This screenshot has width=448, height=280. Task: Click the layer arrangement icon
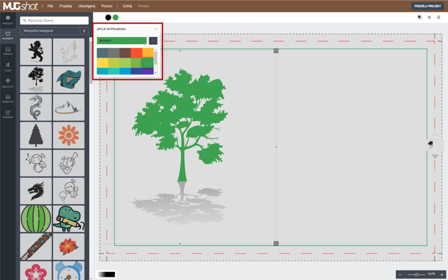[420, 17]
